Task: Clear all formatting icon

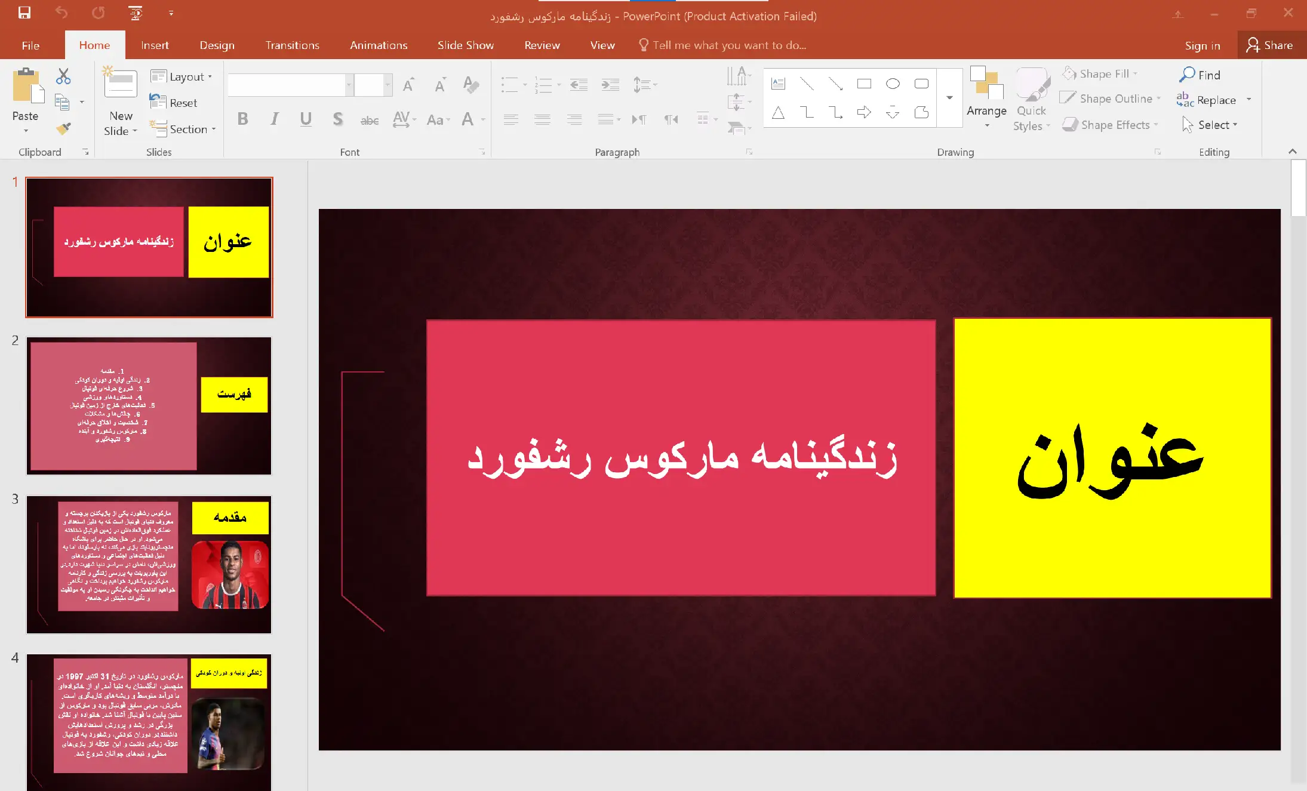Action: 471,85
